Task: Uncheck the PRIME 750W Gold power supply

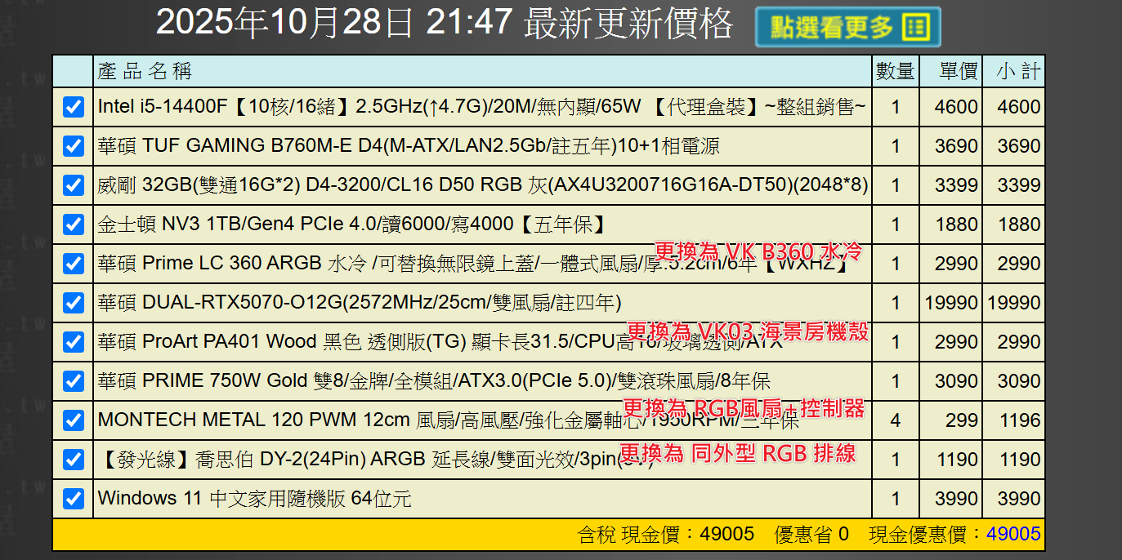Action: click(74, 381)
